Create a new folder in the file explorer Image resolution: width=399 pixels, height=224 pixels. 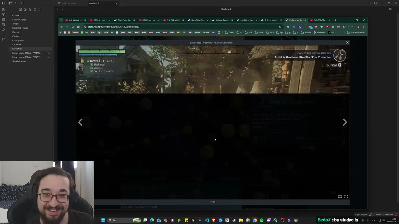(x=25, y=9)
